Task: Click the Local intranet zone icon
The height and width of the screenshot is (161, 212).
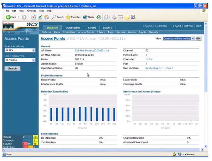Action: 179,154
